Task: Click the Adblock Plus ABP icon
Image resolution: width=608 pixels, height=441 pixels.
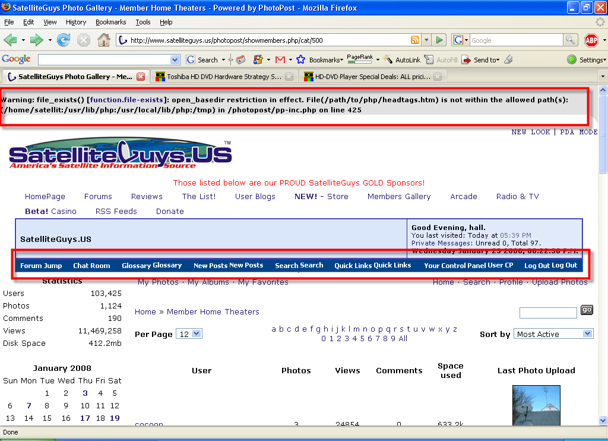Action: click(591, 40)
